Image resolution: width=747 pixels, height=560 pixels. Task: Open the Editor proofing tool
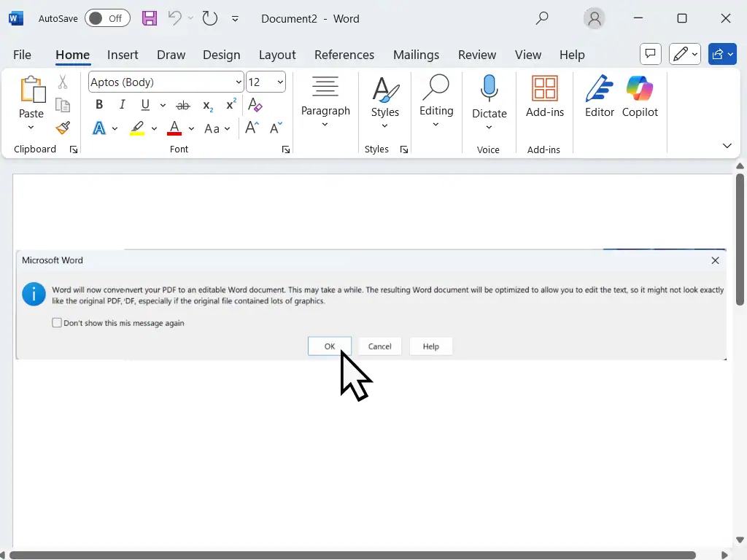(599, 97)
